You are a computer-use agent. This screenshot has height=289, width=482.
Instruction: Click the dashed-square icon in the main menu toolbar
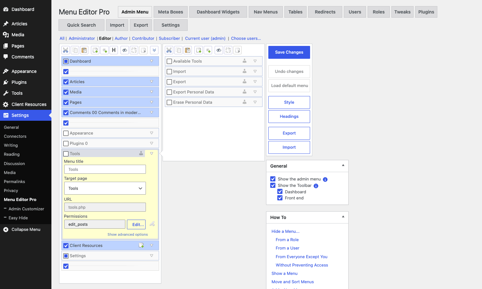tap(134, 50)
